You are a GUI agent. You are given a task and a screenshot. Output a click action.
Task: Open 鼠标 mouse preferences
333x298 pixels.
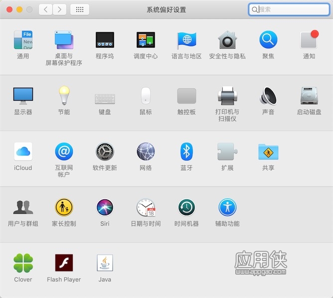[x=146, y=96]
